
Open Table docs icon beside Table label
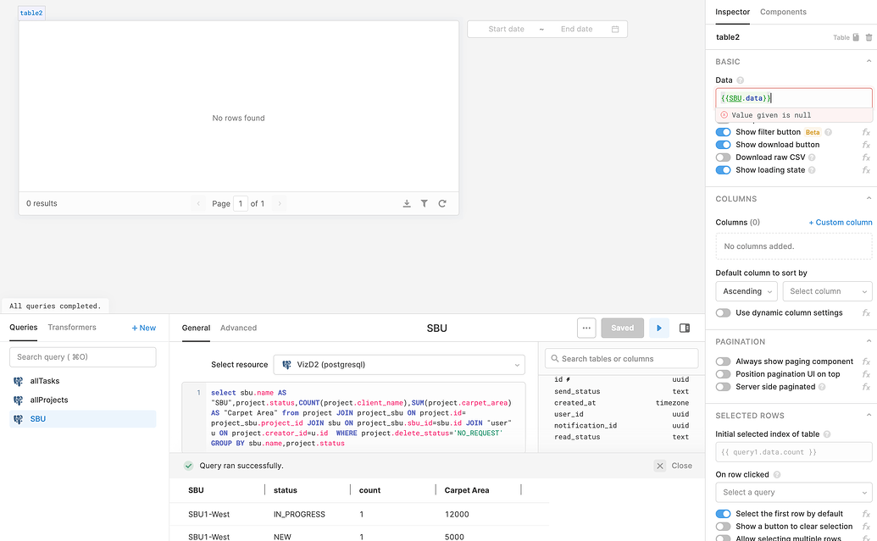tap(856, 37)
